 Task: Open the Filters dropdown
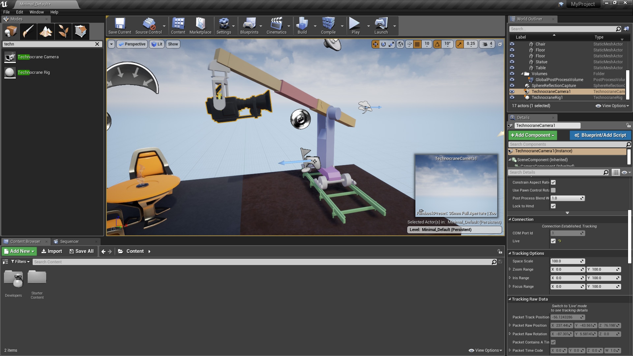tap(20, 262)
